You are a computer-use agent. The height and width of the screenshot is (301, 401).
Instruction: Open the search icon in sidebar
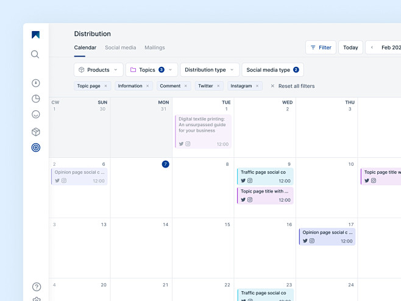35,54
